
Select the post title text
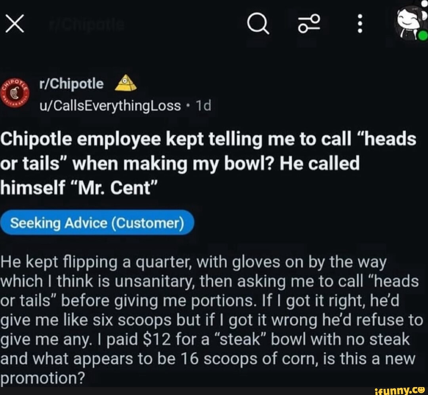tap(210, 162)
